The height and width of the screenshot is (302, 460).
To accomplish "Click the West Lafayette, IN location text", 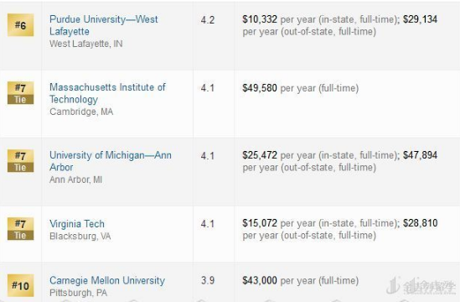I will (x=86, y=44).
